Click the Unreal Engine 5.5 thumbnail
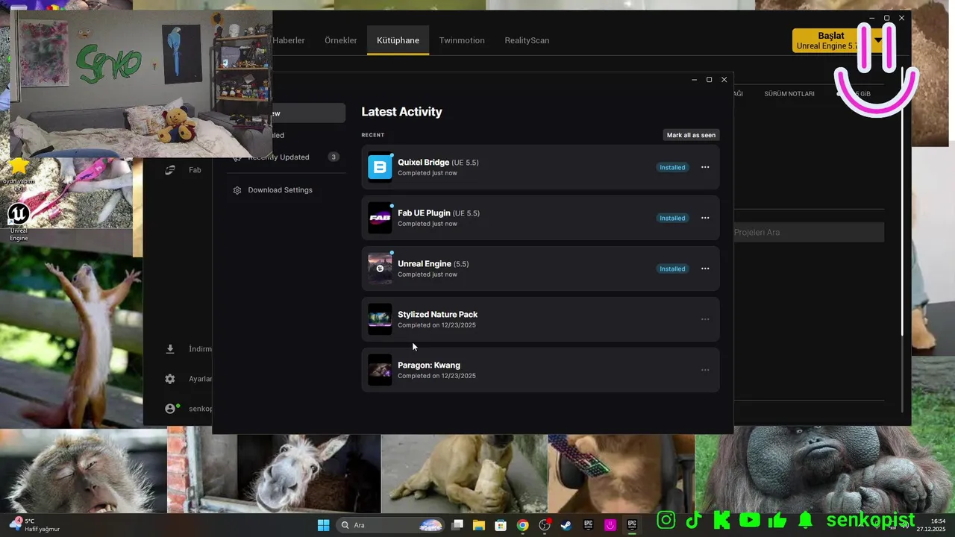The width and height of the screenshot is (955, 537). (x=380, y=268)
